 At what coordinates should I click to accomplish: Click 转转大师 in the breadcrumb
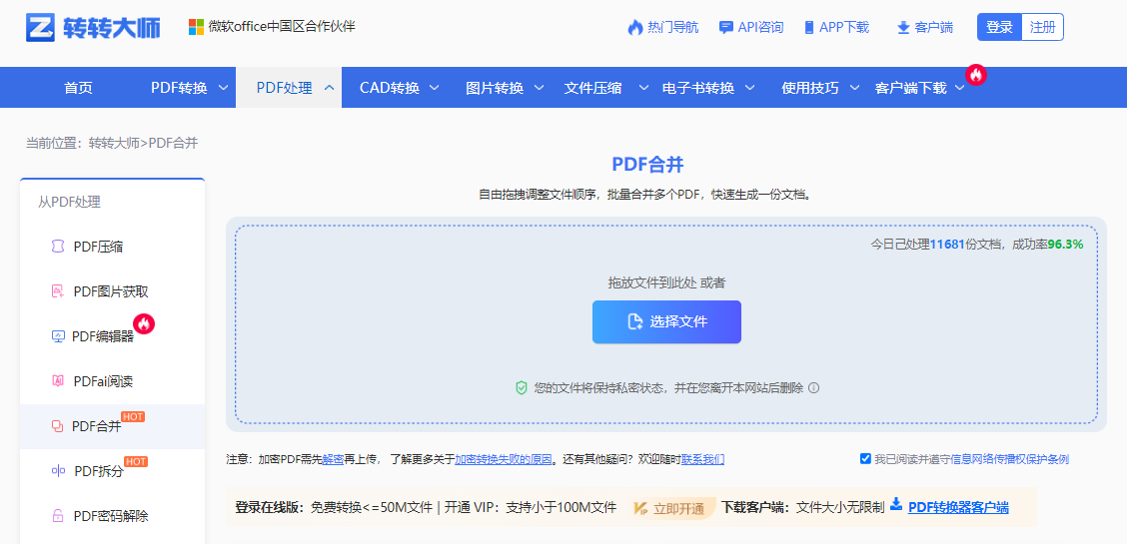pyautogui.click(x=114, y=143)
